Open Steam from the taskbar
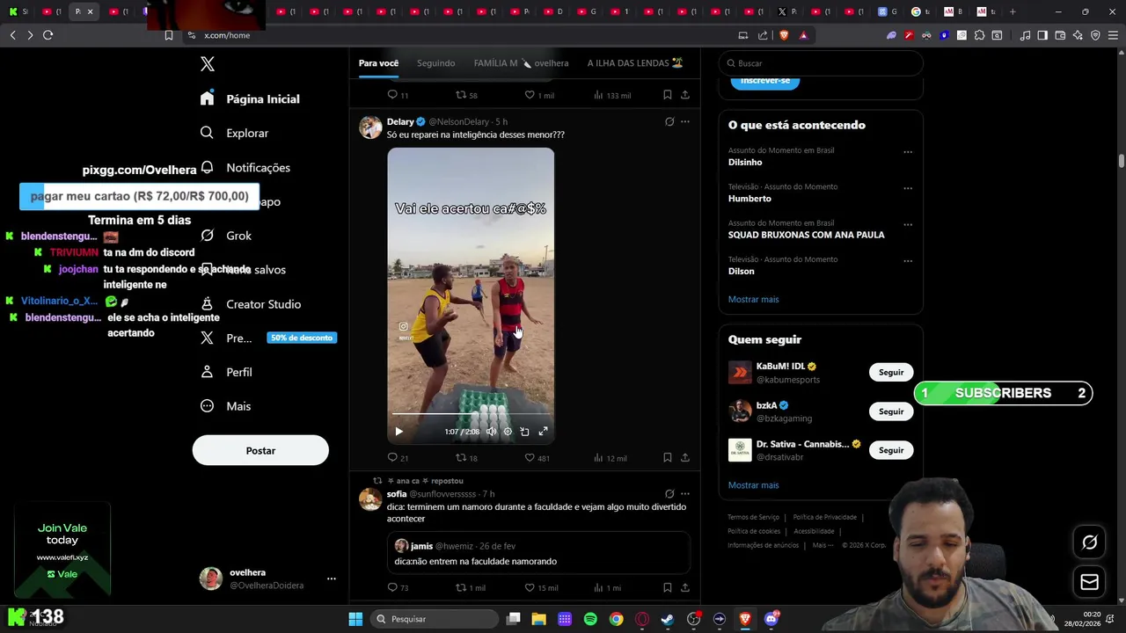1126x633 pixels. (x=668, y=619)
